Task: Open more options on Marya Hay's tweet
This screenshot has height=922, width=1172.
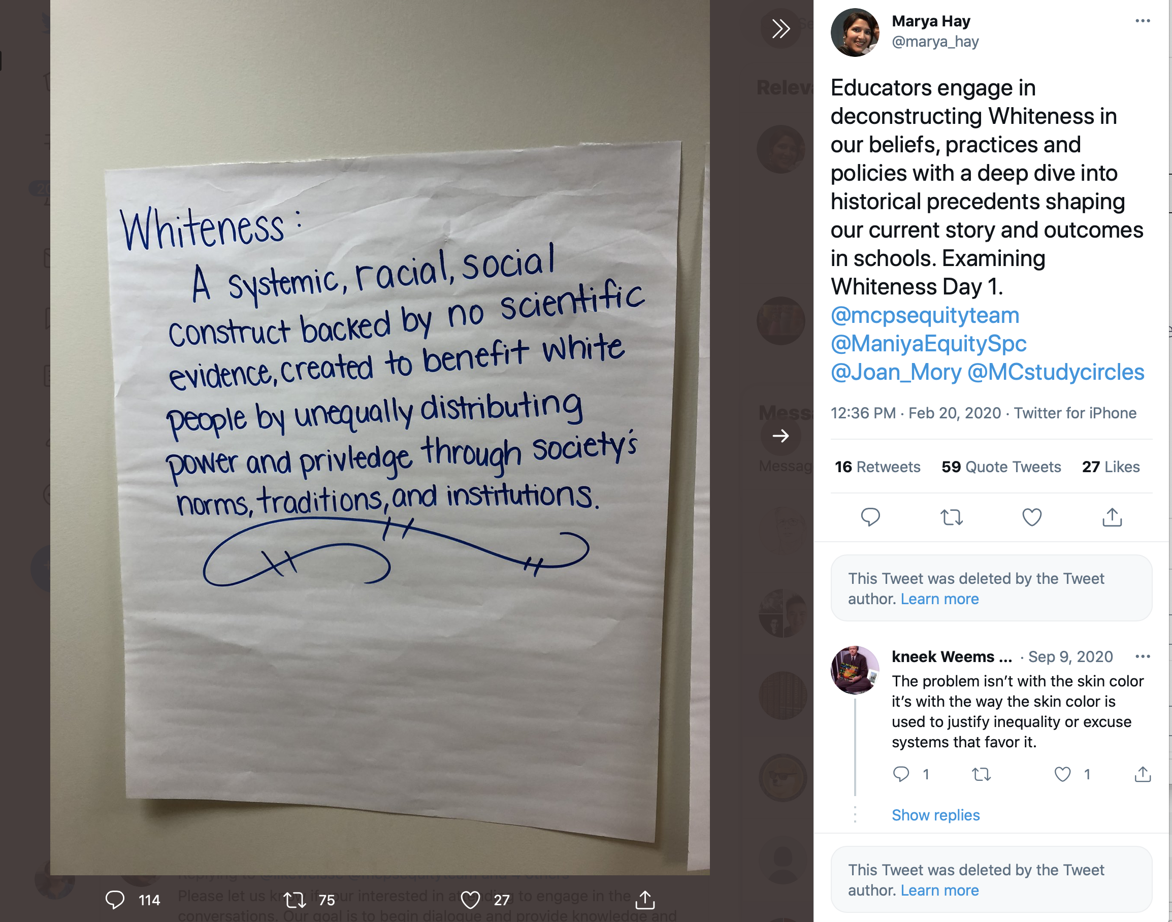Action: pos(1143,21)
